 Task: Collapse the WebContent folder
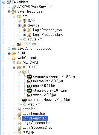click(9, 58)
